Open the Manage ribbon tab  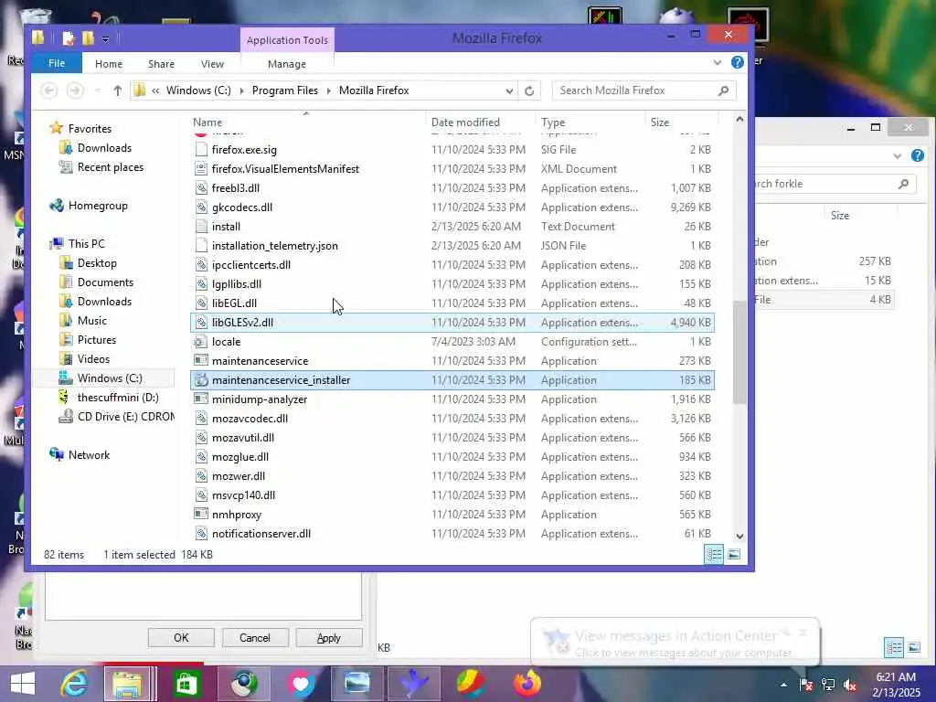[x=286, y=64]
